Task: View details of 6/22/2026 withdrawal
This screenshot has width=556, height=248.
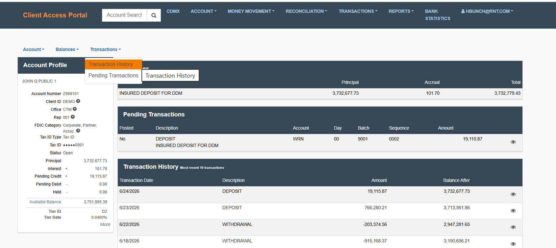Action: [513, 227]
